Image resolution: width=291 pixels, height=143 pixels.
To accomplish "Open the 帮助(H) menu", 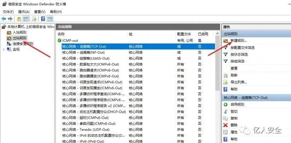I will tap(56, 12).
